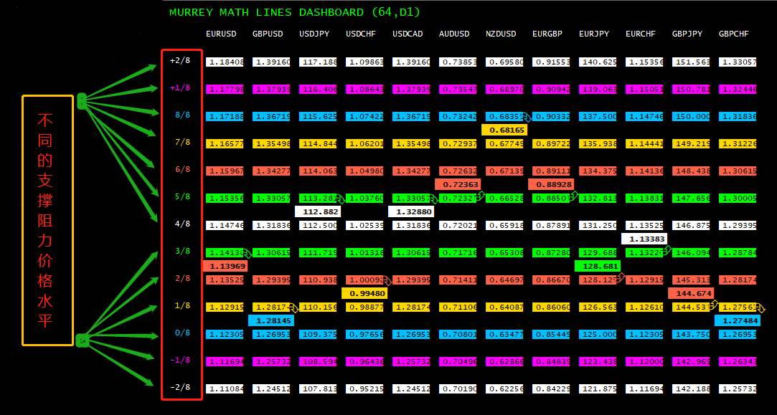
Task: Click the lower green arrow hub node
Action: coord(82,340)
